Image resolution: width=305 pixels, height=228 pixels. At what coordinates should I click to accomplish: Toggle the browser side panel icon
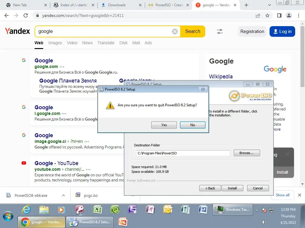[279, 15]
